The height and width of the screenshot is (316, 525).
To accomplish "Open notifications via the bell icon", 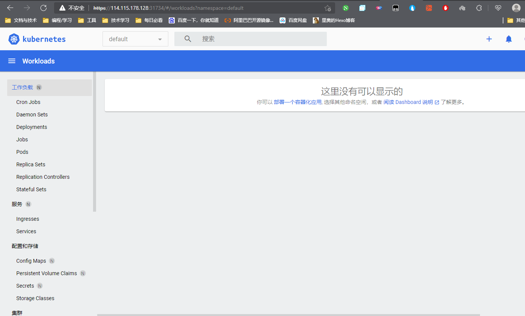I will pos(508,39).
